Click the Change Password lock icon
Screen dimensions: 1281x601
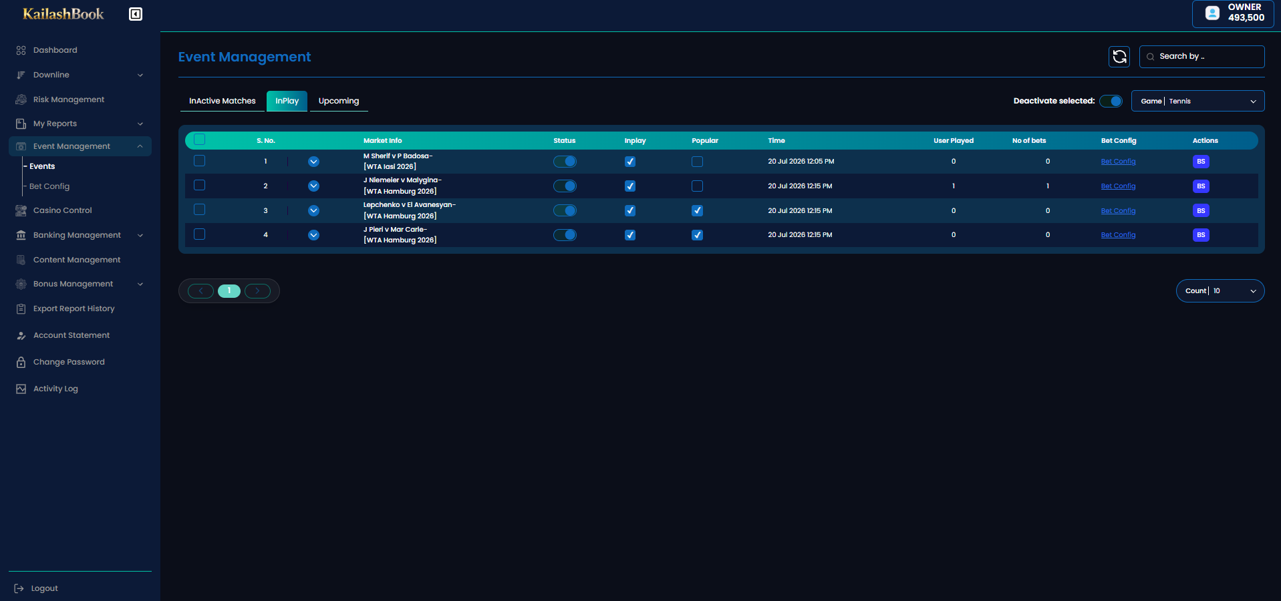click(x=21, y=362)
